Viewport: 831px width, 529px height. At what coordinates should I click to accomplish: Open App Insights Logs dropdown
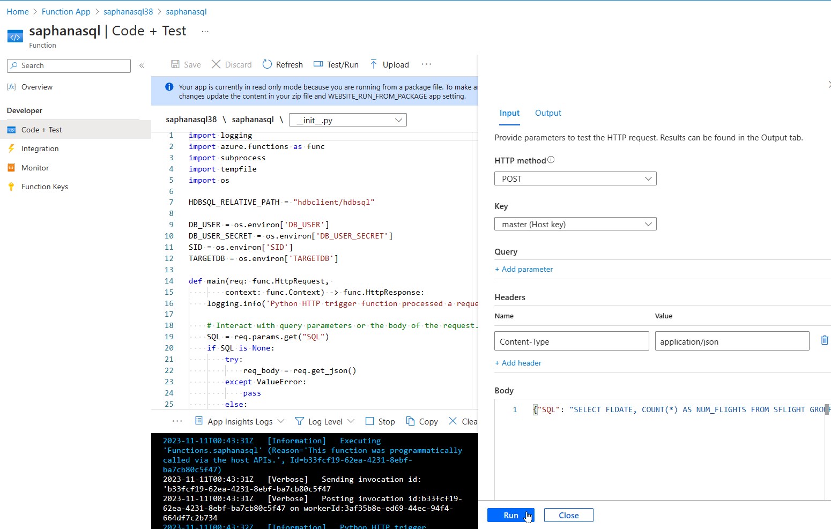pos(239,421)
